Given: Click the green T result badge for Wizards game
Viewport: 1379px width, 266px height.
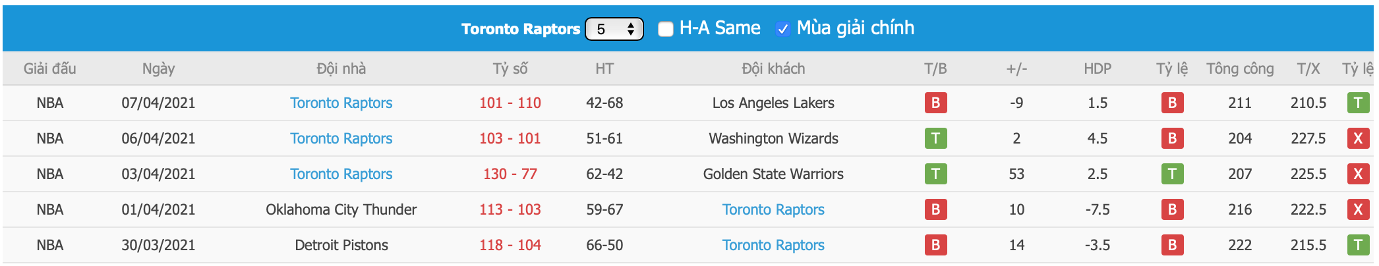Looking at the screenshot, I should 935,138.
